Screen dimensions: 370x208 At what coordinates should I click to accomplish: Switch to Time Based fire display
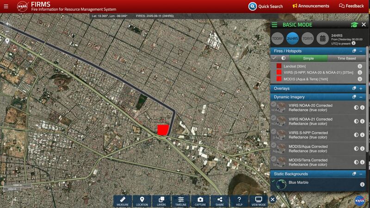(346, 58)
